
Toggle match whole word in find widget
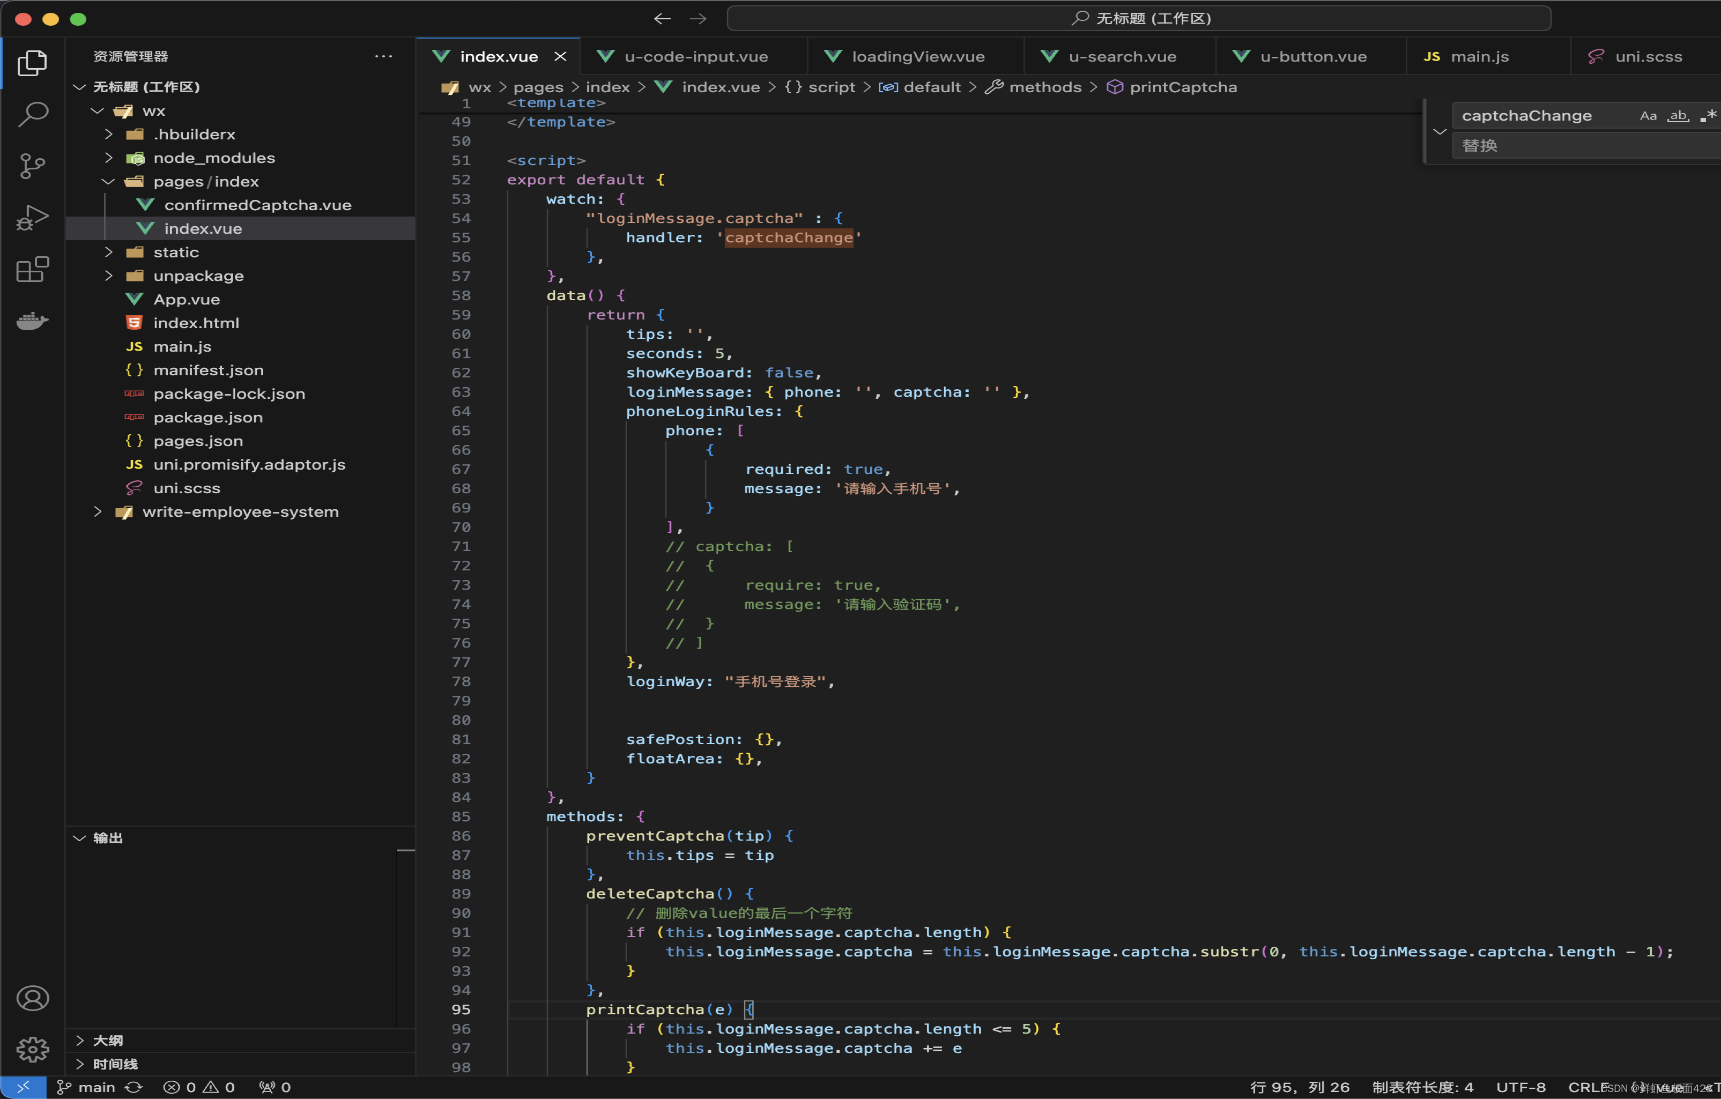click(x=1678, y=116)
